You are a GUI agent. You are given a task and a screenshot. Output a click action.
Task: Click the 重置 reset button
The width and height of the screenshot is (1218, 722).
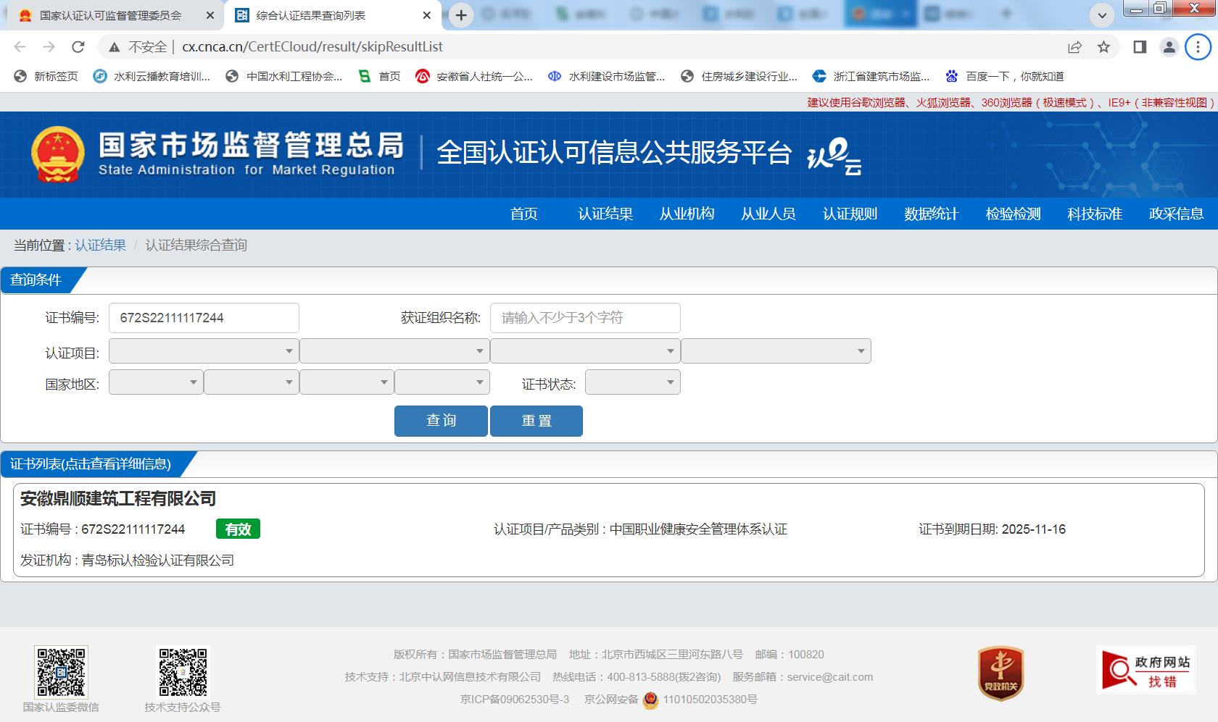click(x=536, y=421)
